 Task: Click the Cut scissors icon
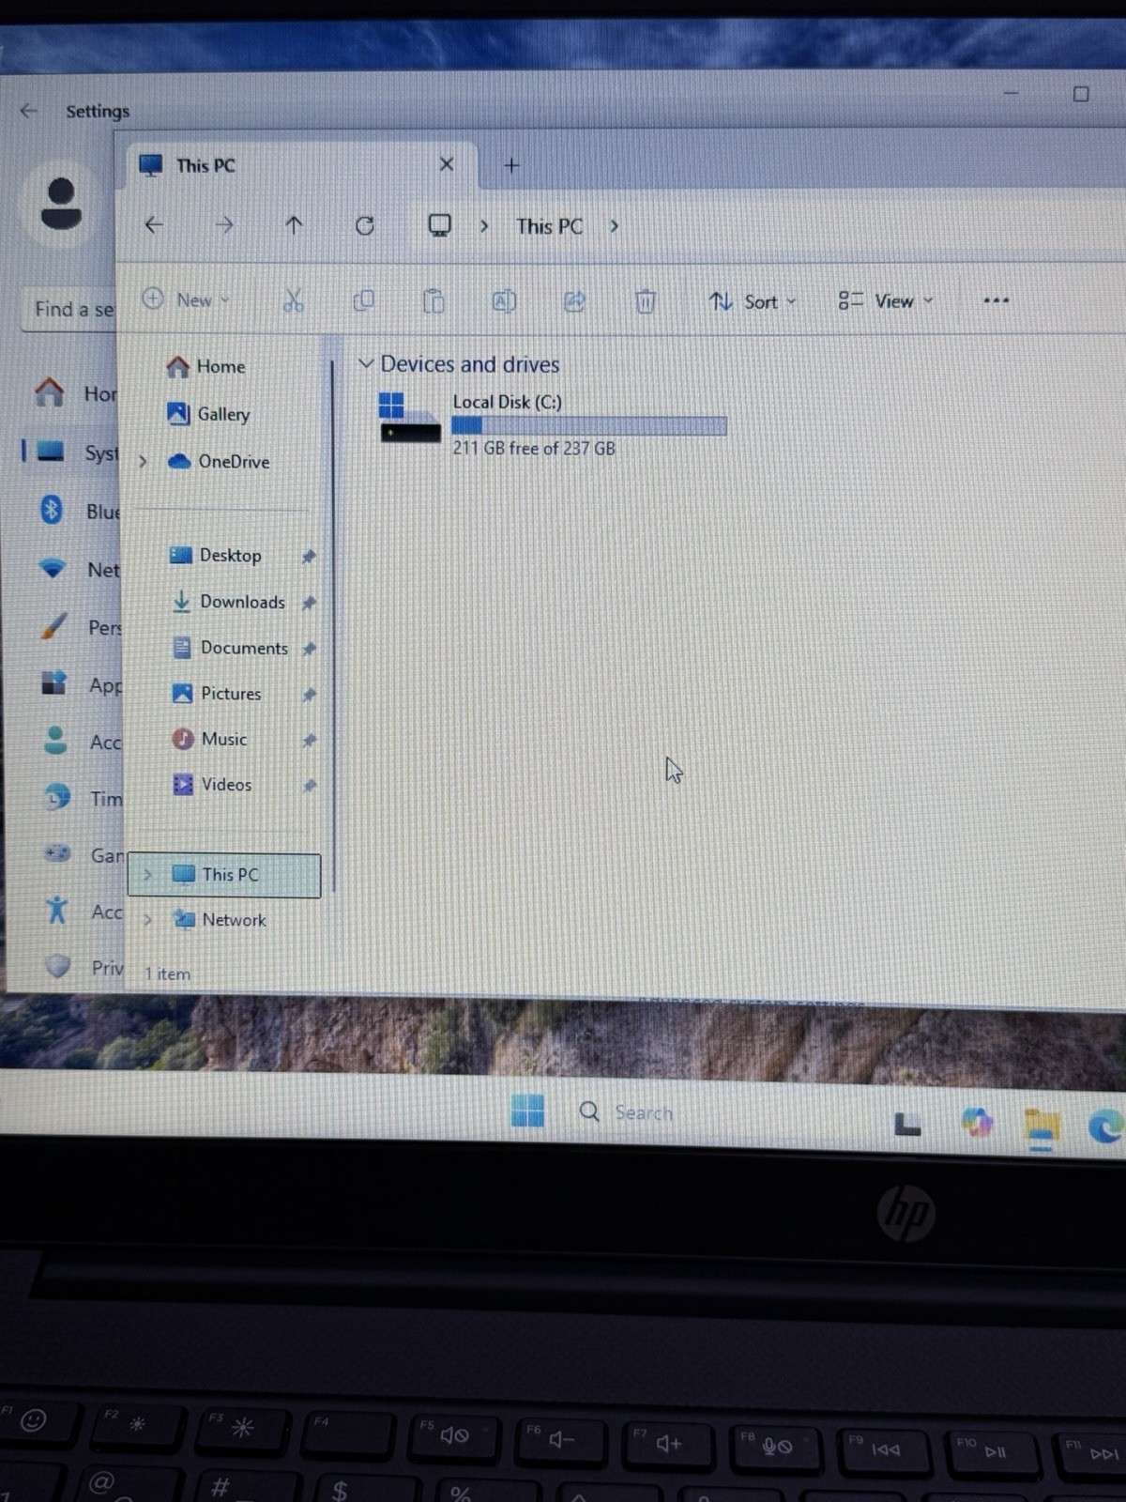pyautogui.click(x=293, y=300)
